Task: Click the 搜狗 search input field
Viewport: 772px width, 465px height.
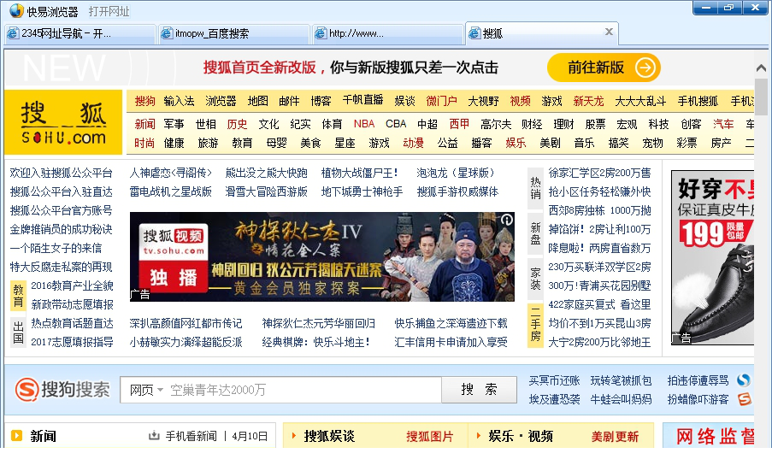Action: click(x=304, y=390)
